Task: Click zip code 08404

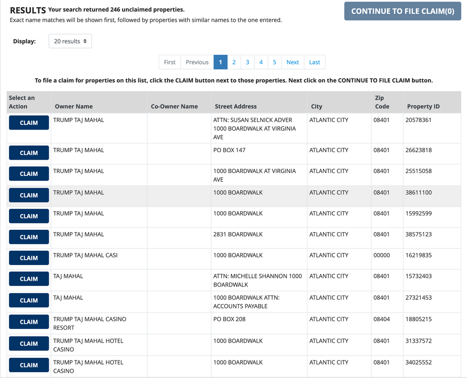Action: click(x=382, y=319)
